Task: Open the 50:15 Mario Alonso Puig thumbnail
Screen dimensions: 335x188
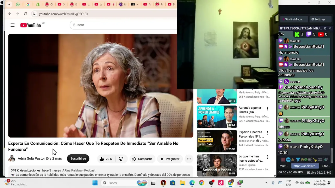Action: pos(217,96)
